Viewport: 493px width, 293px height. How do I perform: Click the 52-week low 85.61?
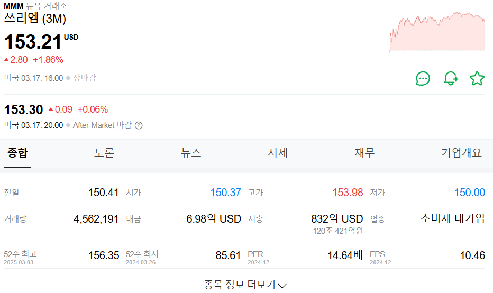click(x=228, y=255)
